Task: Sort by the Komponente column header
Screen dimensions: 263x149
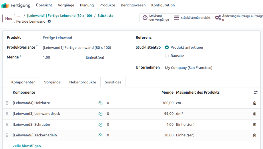Action: (x=24, y=92)
